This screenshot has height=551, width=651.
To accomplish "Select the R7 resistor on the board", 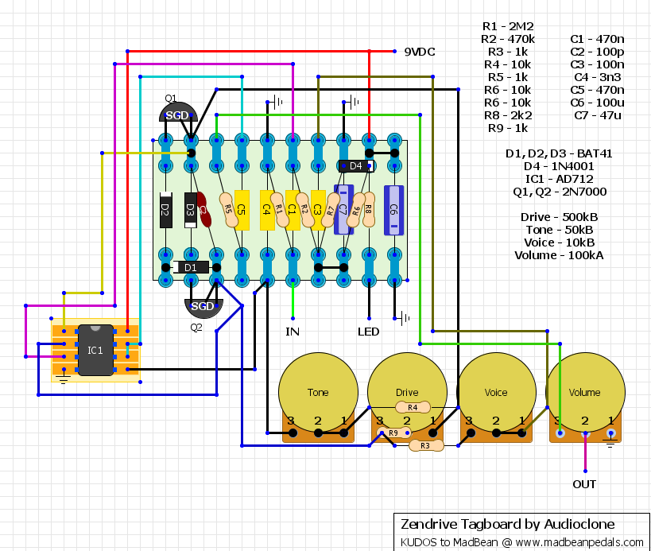I will [331, 210].
